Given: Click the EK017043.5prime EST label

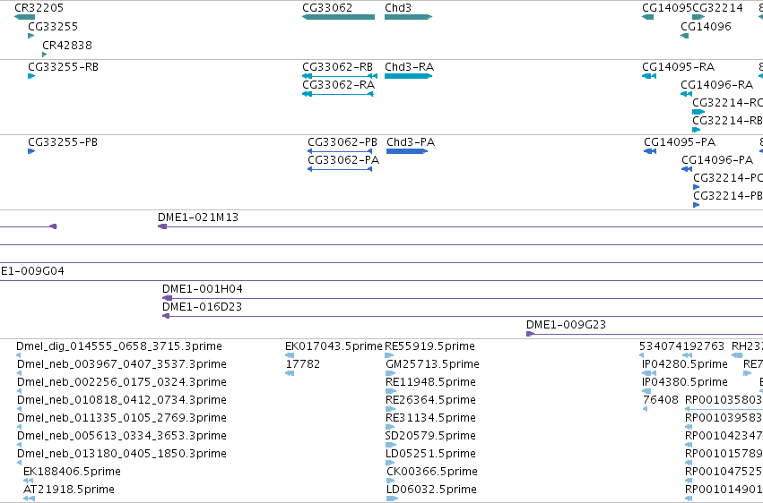Looking at the screenshot, I should [x=334, y=346].
